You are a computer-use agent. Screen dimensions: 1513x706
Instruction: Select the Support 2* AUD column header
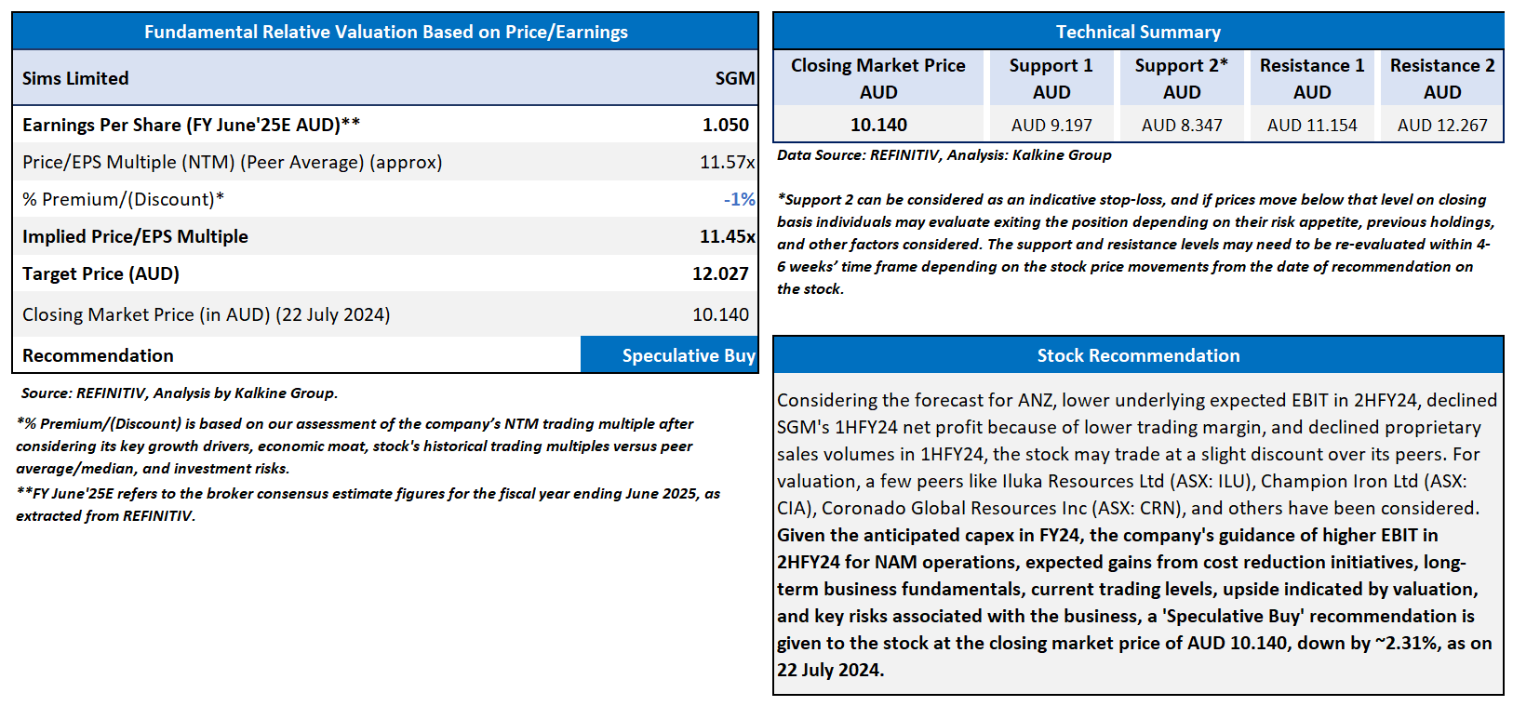tap(1182, 78)
